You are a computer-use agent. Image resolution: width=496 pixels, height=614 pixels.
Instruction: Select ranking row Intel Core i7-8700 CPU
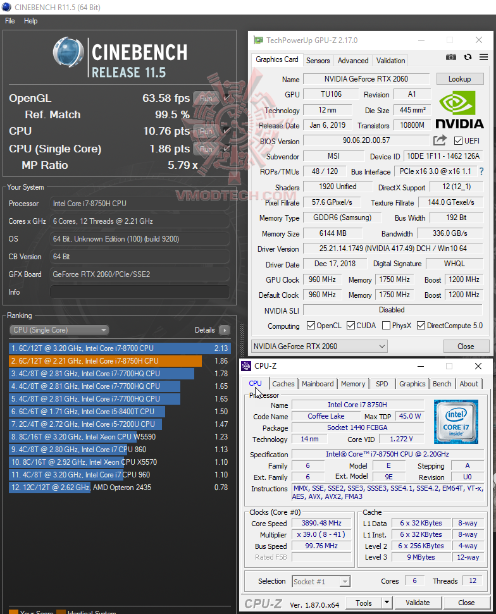tap(120, 348)
